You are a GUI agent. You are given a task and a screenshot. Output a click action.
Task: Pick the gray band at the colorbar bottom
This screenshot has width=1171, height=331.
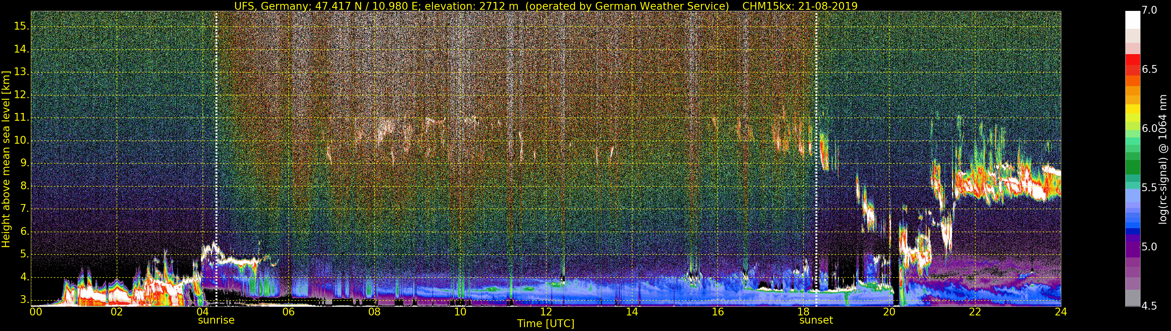tap(1132, 298)
